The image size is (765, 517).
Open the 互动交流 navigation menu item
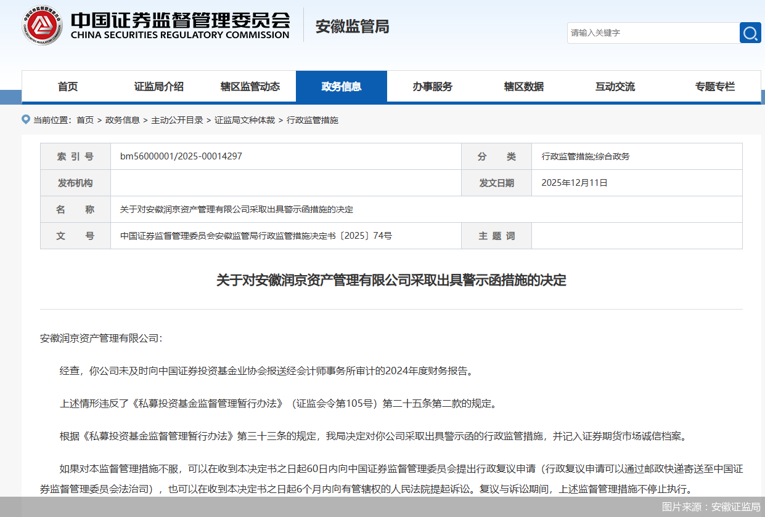[615, 86]
